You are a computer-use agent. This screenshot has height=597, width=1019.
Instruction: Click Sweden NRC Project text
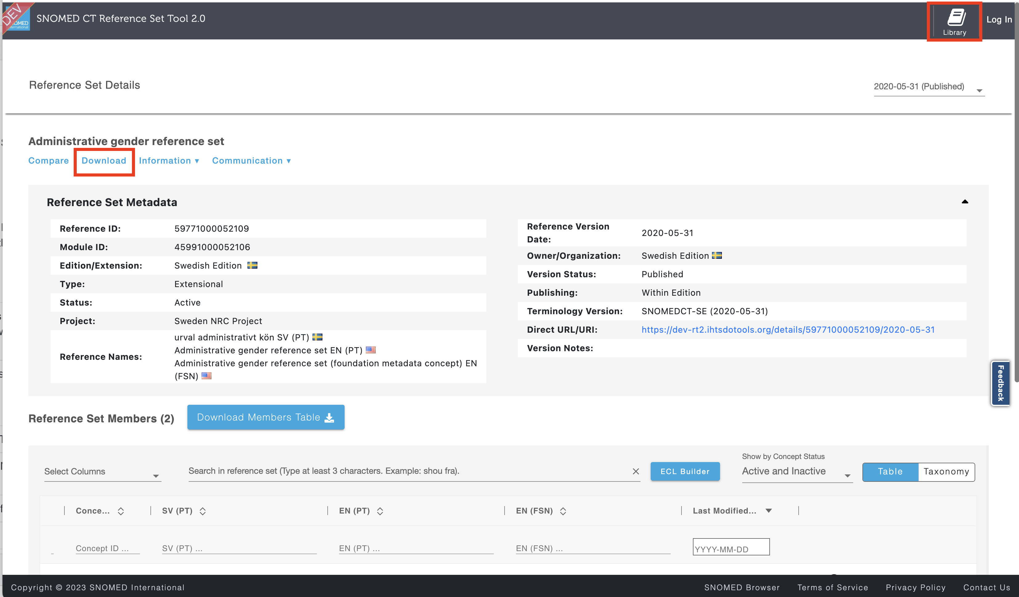point(218,321)
